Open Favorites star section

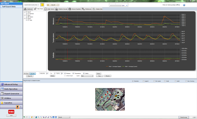tap(11, 103)
